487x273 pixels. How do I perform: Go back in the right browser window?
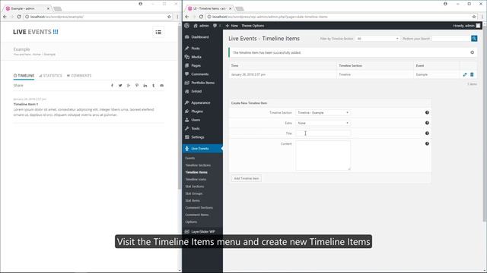pyautogui.click(x=187, y=17)
